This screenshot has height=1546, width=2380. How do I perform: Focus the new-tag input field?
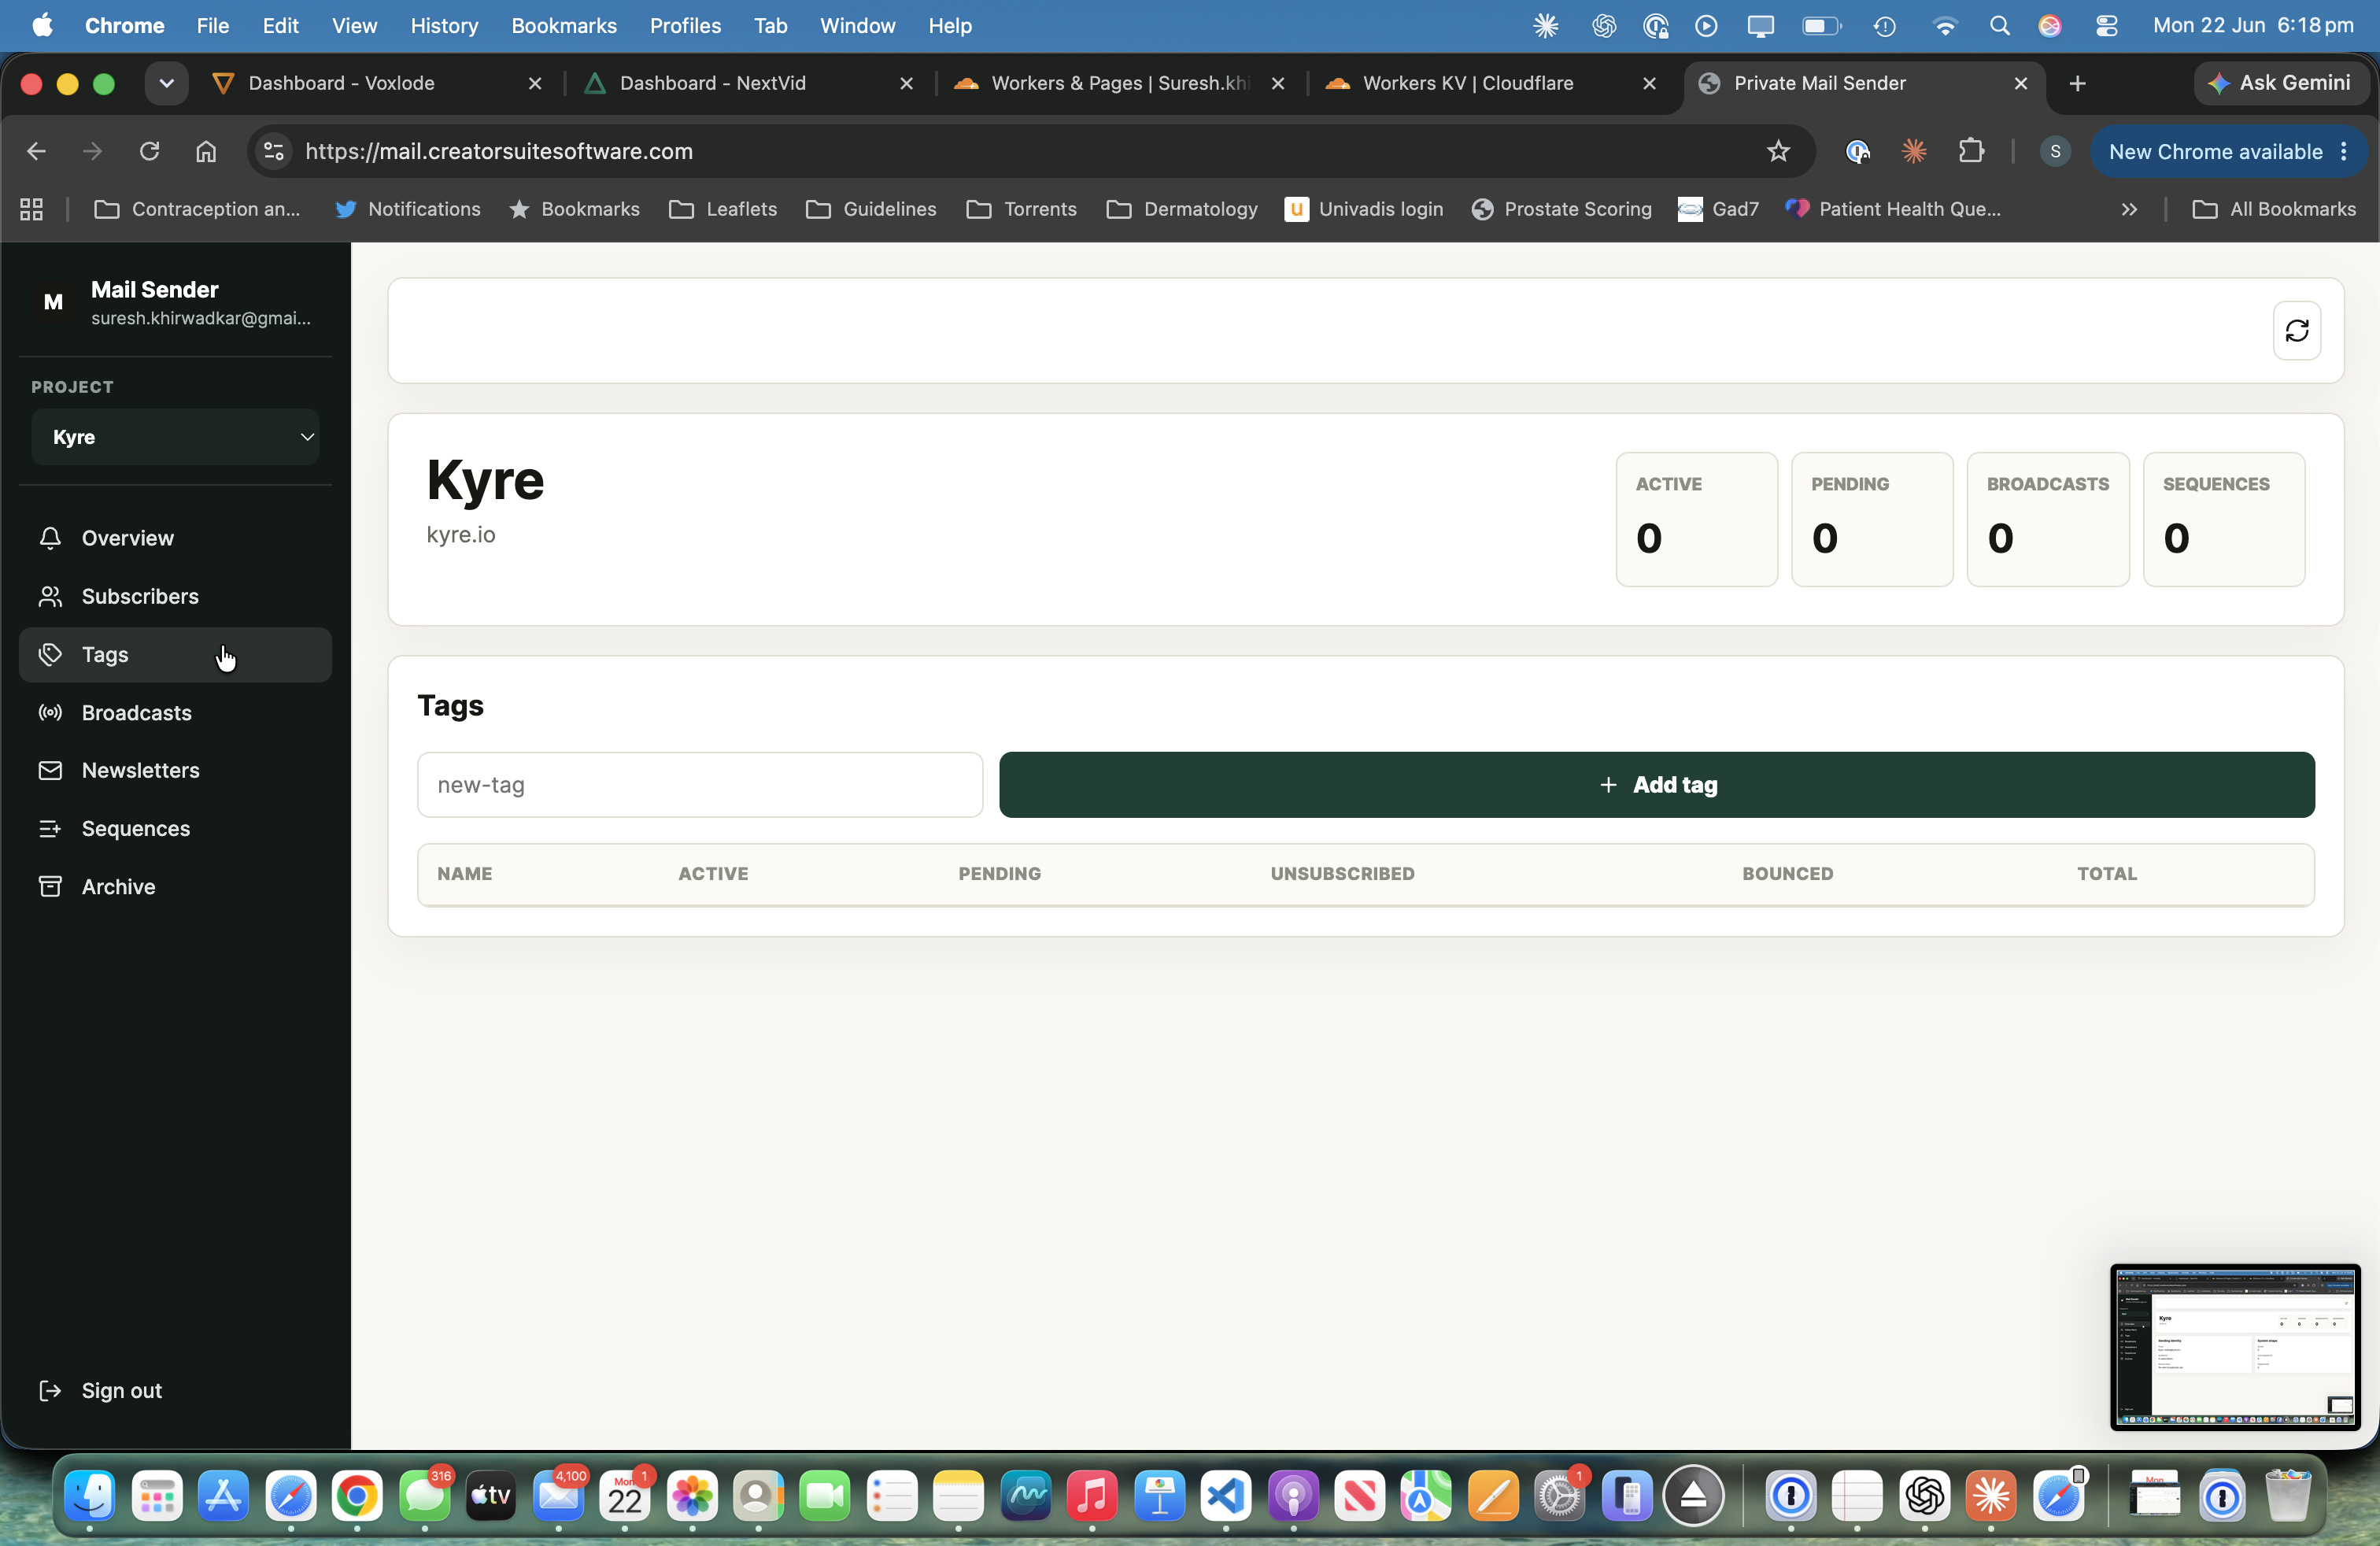700,785
